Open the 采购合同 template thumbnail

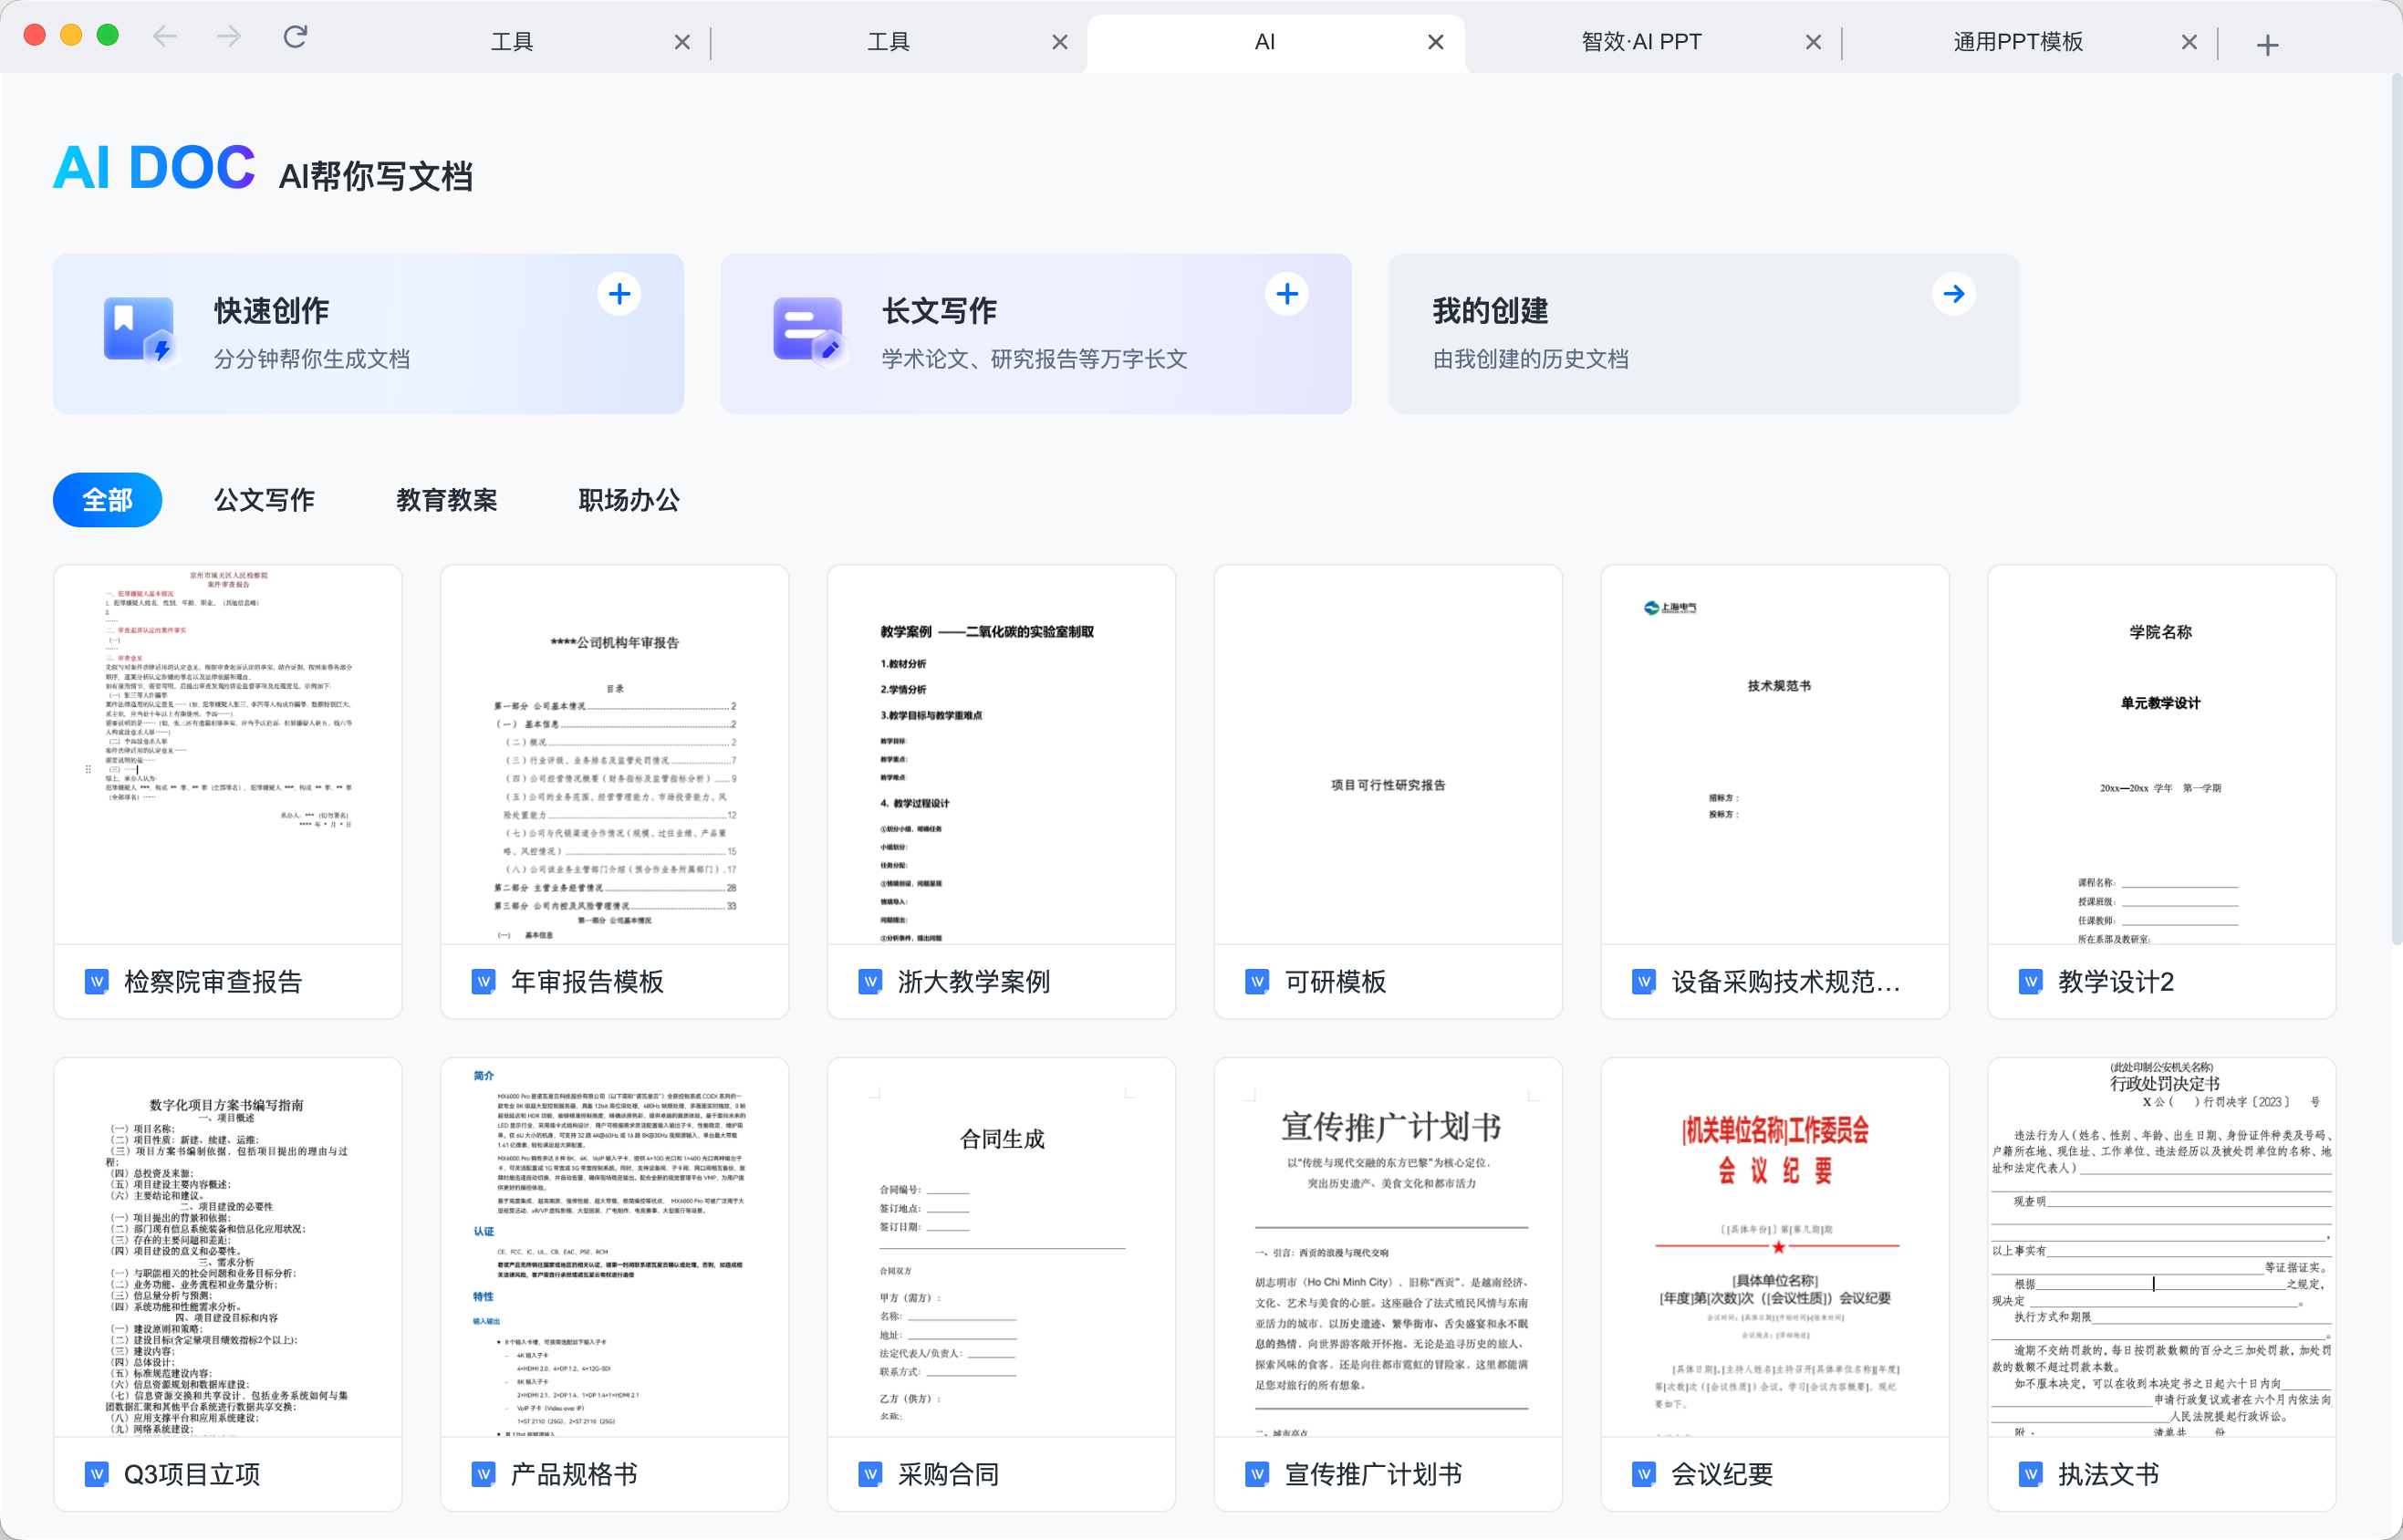click(1001, 1248)
